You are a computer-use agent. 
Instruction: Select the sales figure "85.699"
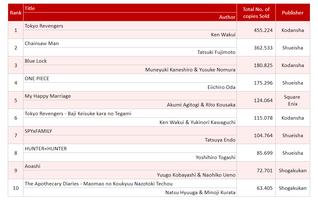pyautogui.click(x=265, y=153)
